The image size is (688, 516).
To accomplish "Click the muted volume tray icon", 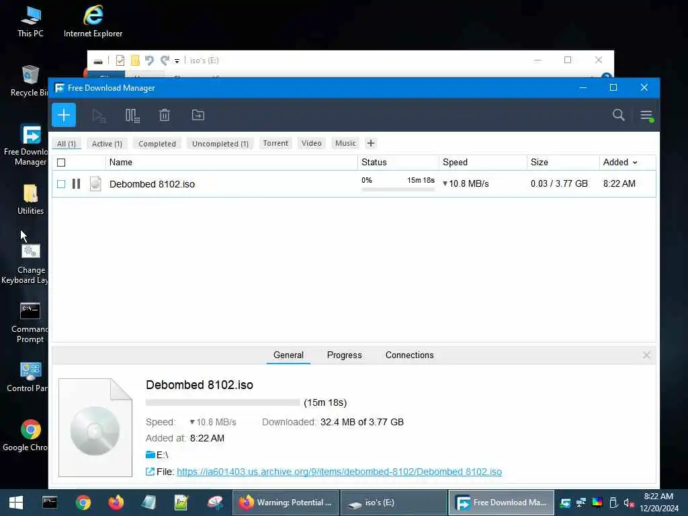I will [629, 503].
